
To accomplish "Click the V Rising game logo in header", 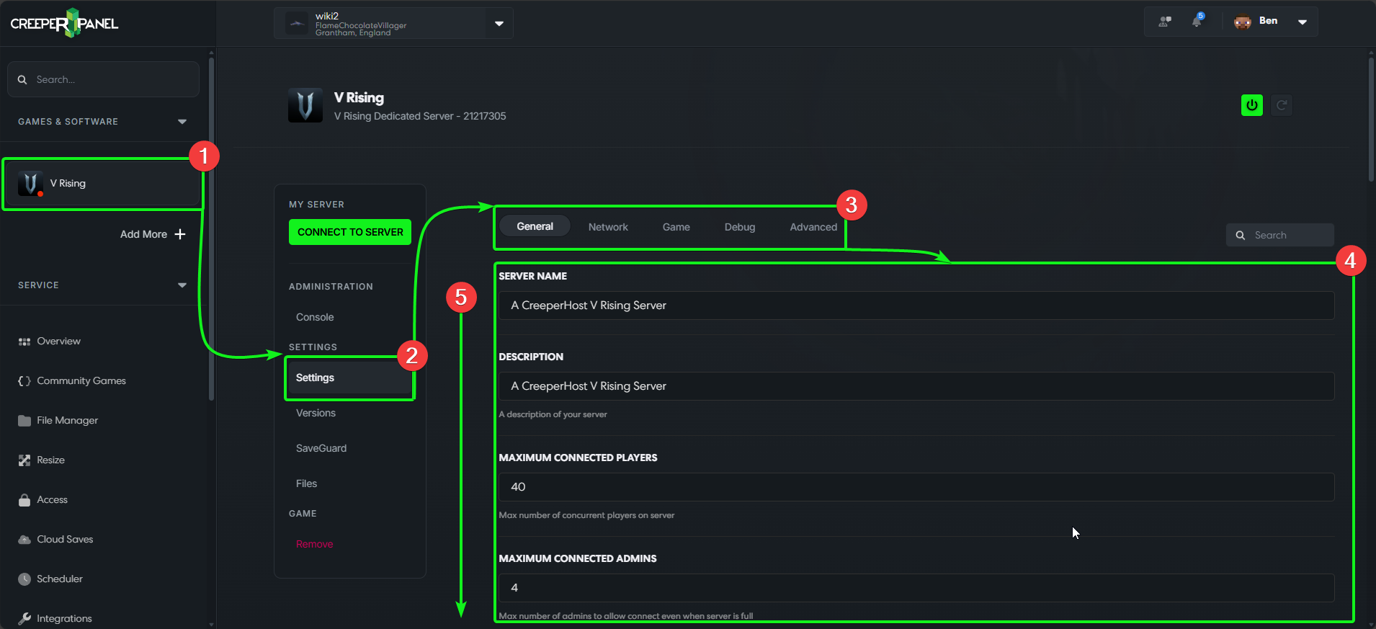I will 305,105.
